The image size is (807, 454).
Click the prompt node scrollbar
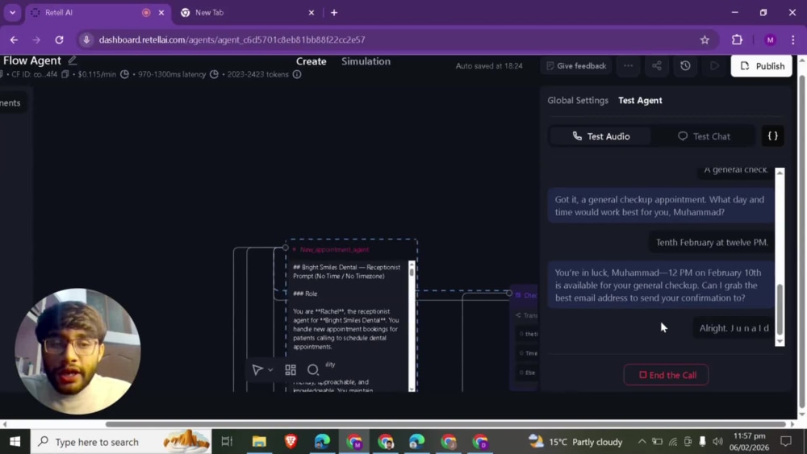[412, 272]
